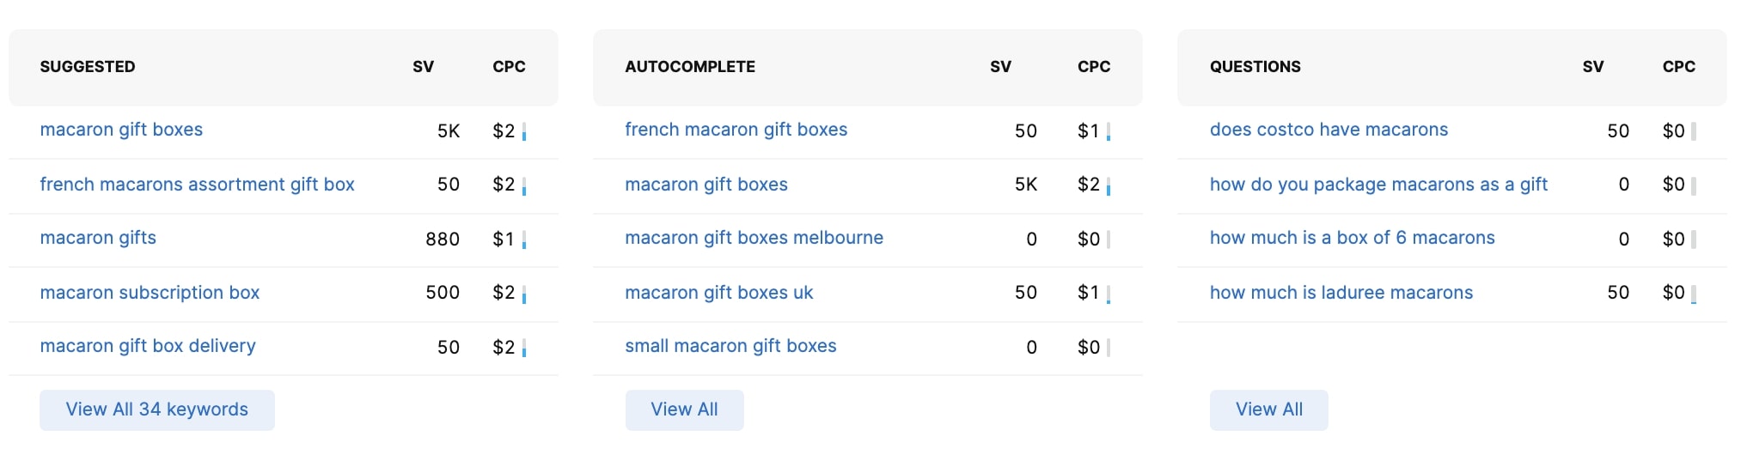1741x455 pixels.
Task: Select 'macaron gift boxes melbourne' keyword
Action: pyautogui.click(x=754, y=238)
